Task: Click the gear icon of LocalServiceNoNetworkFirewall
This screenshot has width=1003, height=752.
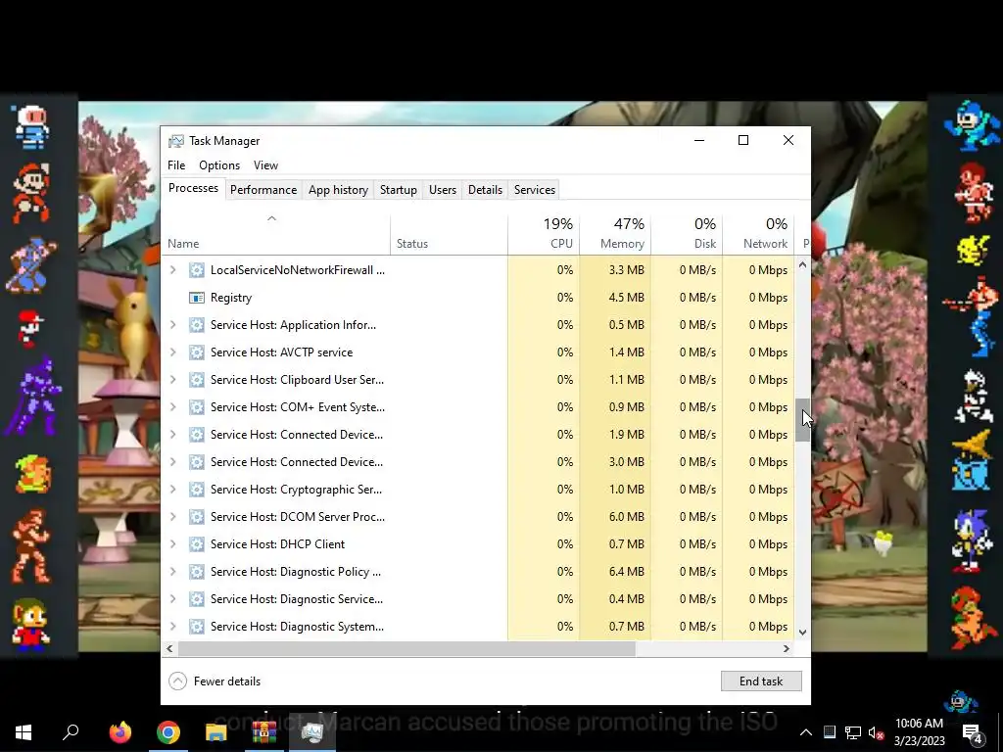Action: point(196,270)
